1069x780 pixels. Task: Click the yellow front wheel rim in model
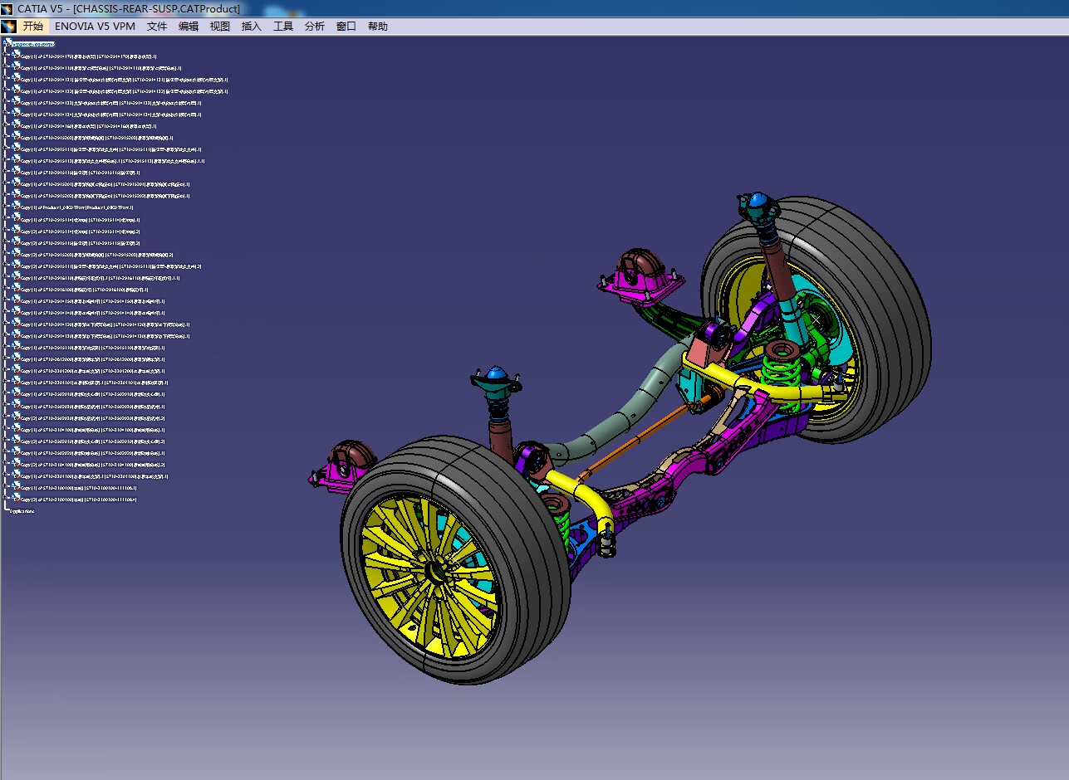[430, 571]
